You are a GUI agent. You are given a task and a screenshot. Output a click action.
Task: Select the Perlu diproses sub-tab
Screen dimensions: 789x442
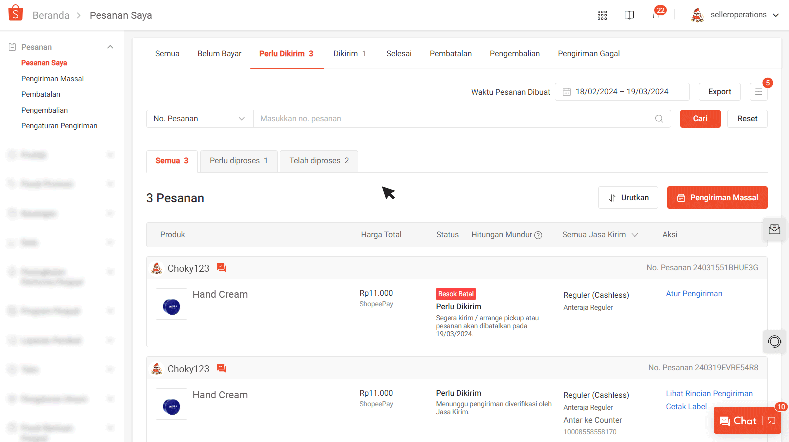[x=239, y=161]
